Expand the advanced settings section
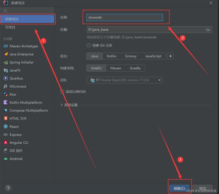 tap(61, 105)
